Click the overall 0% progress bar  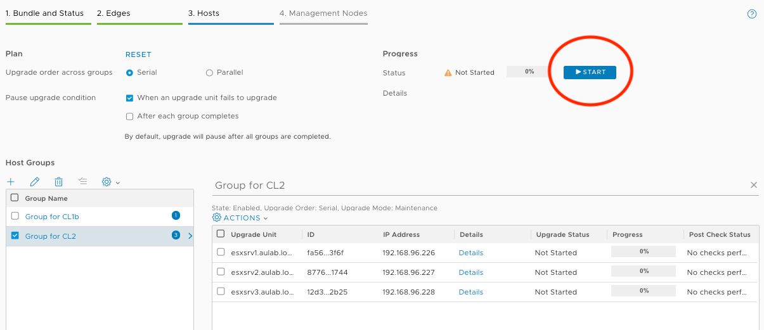529,72
